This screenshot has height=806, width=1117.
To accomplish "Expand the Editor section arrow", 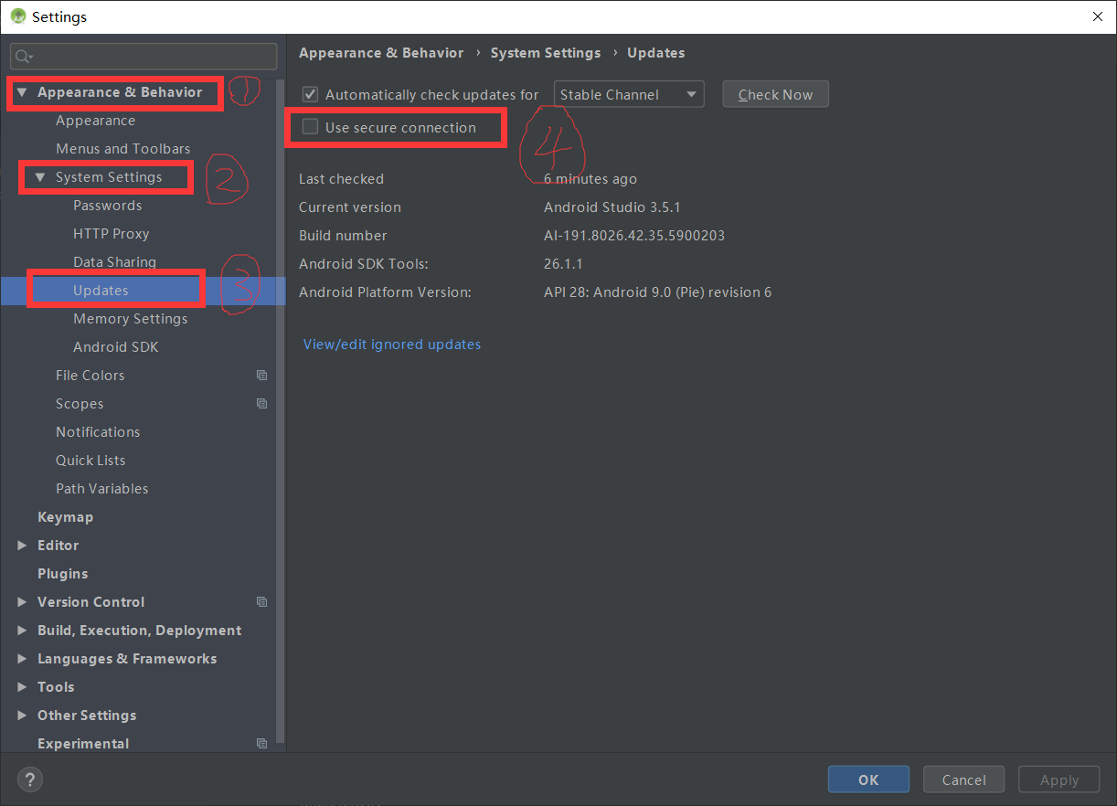I will (22, 546).
